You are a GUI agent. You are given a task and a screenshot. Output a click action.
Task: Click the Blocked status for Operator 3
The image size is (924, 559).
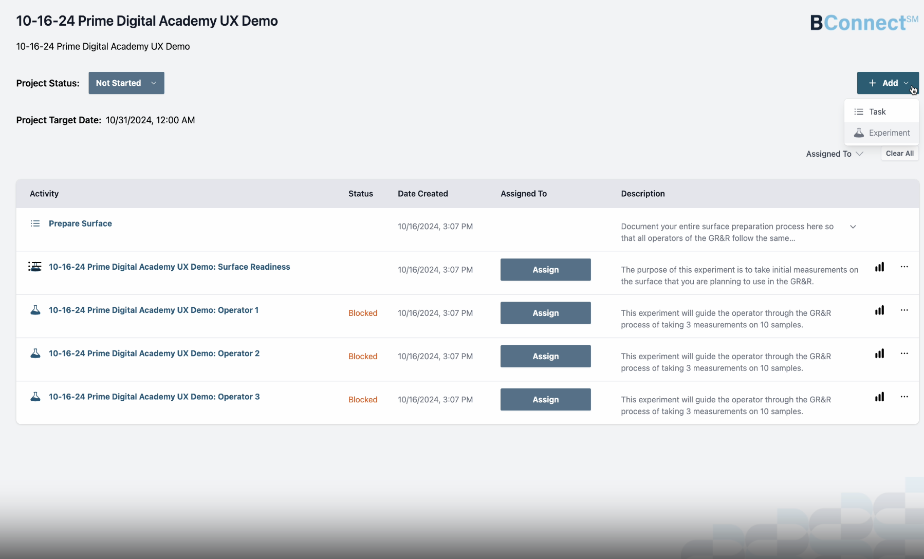click(x=363, y=399)
